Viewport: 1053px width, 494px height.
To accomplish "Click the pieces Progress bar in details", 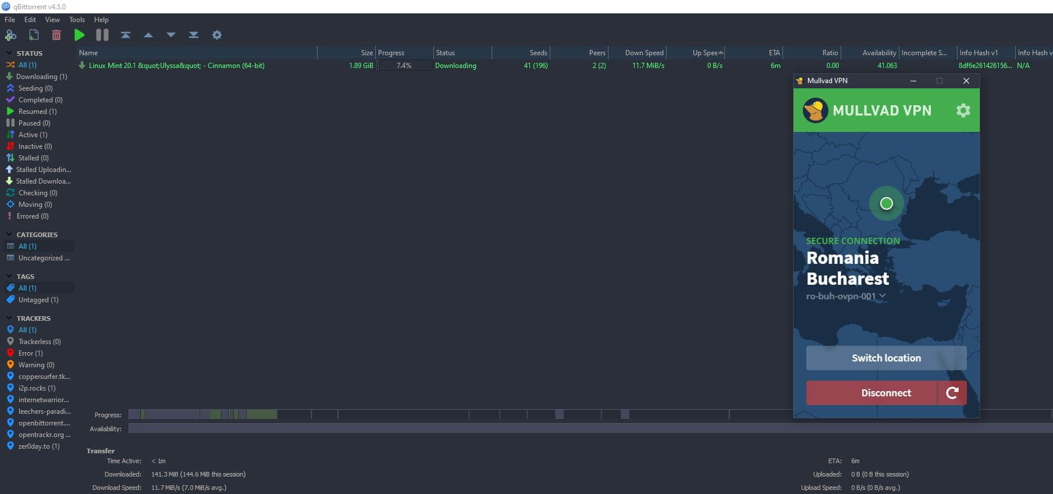I will 590,414.
